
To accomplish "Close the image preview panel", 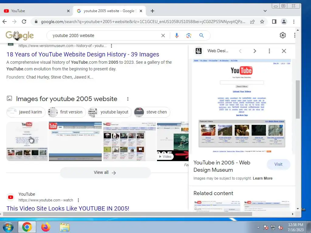I will click(x=284, y=51).
